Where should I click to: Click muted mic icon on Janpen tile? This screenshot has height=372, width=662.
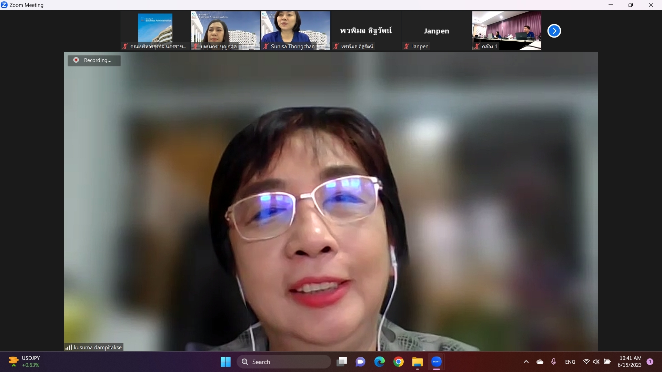[x=407, y=46]
